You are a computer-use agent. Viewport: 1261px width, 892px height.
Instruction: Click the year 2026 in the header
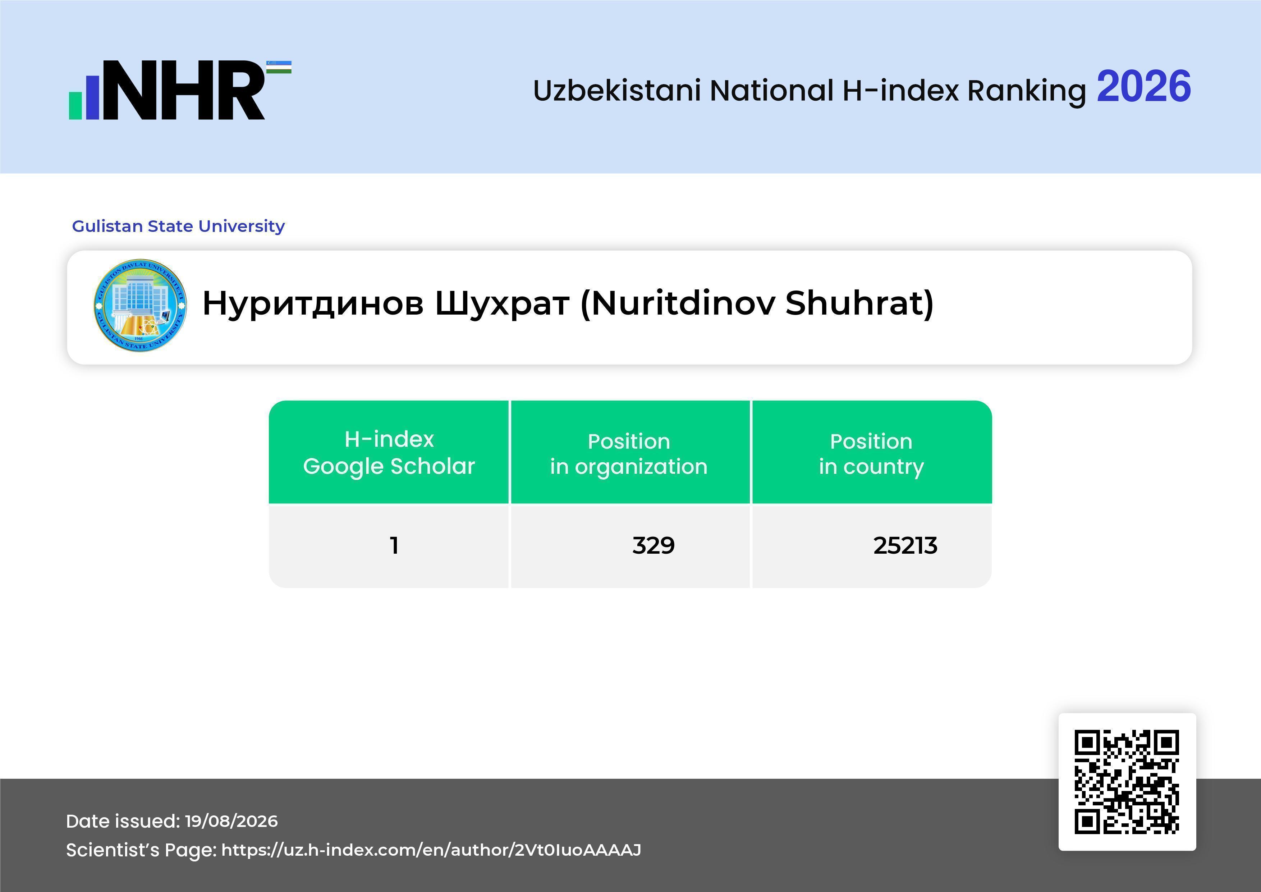tap(1144, 86)
